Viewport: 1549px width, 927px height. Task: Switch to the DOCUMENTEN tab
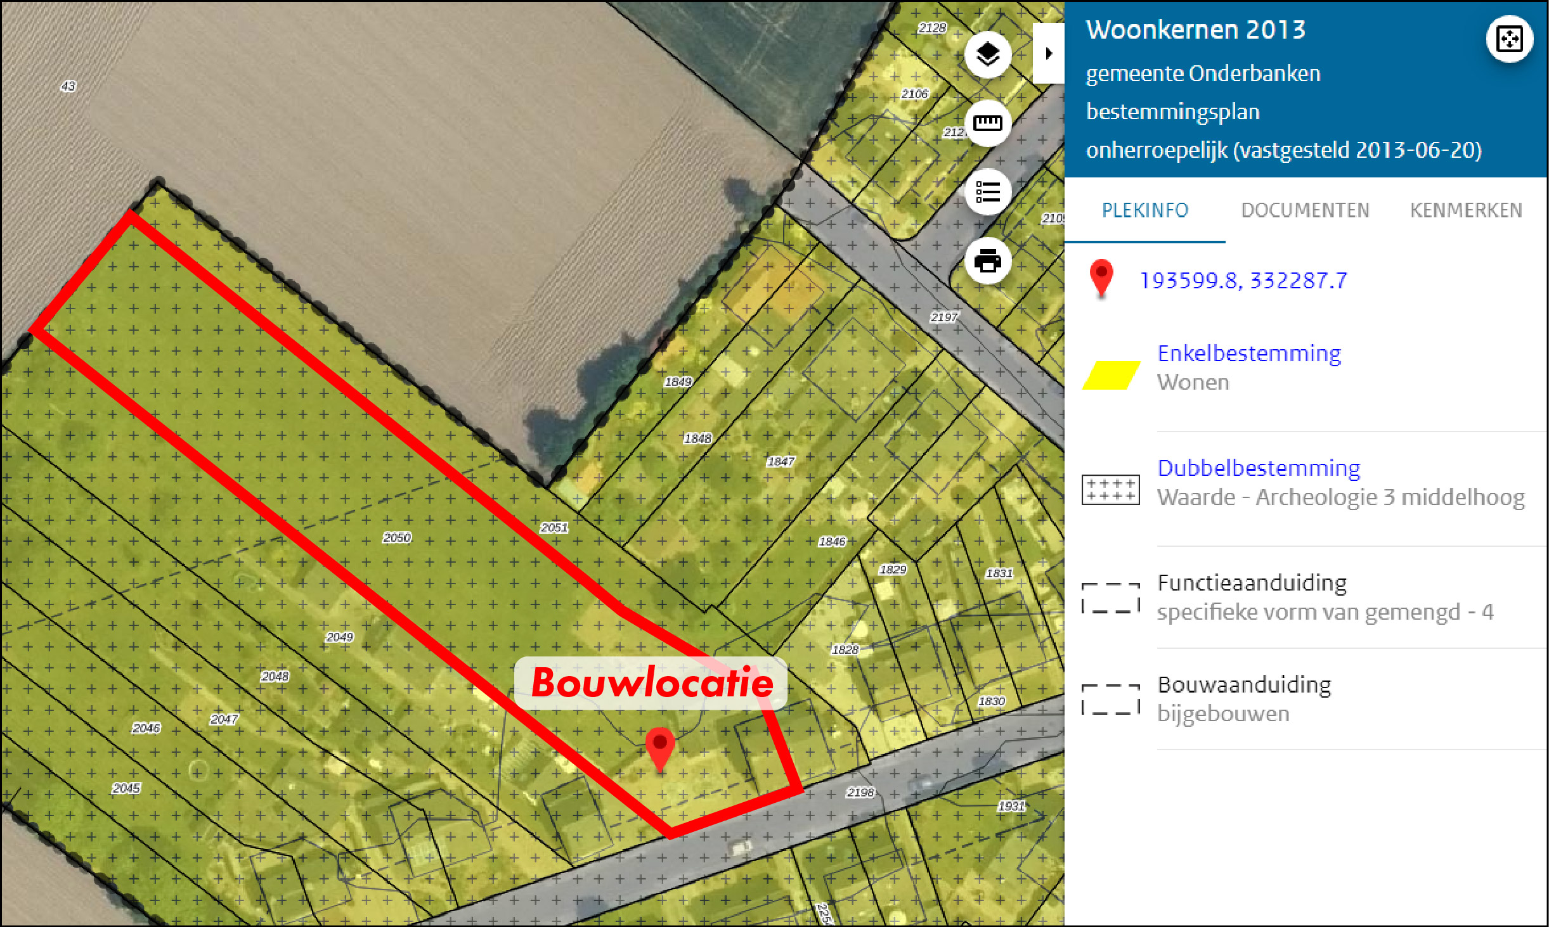[x=1305, y=210]
